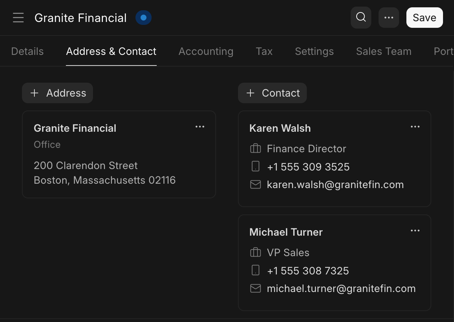454x322 pixels.
Task: Open the hamburger sidebar menu
Action: tap(18, 18)
